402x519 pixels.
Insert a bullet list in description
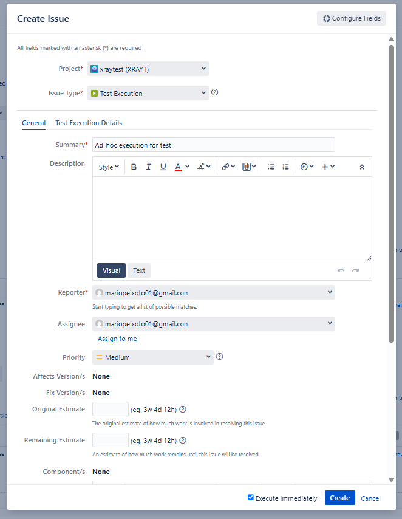pyautogui.click(x=271, y=167)
